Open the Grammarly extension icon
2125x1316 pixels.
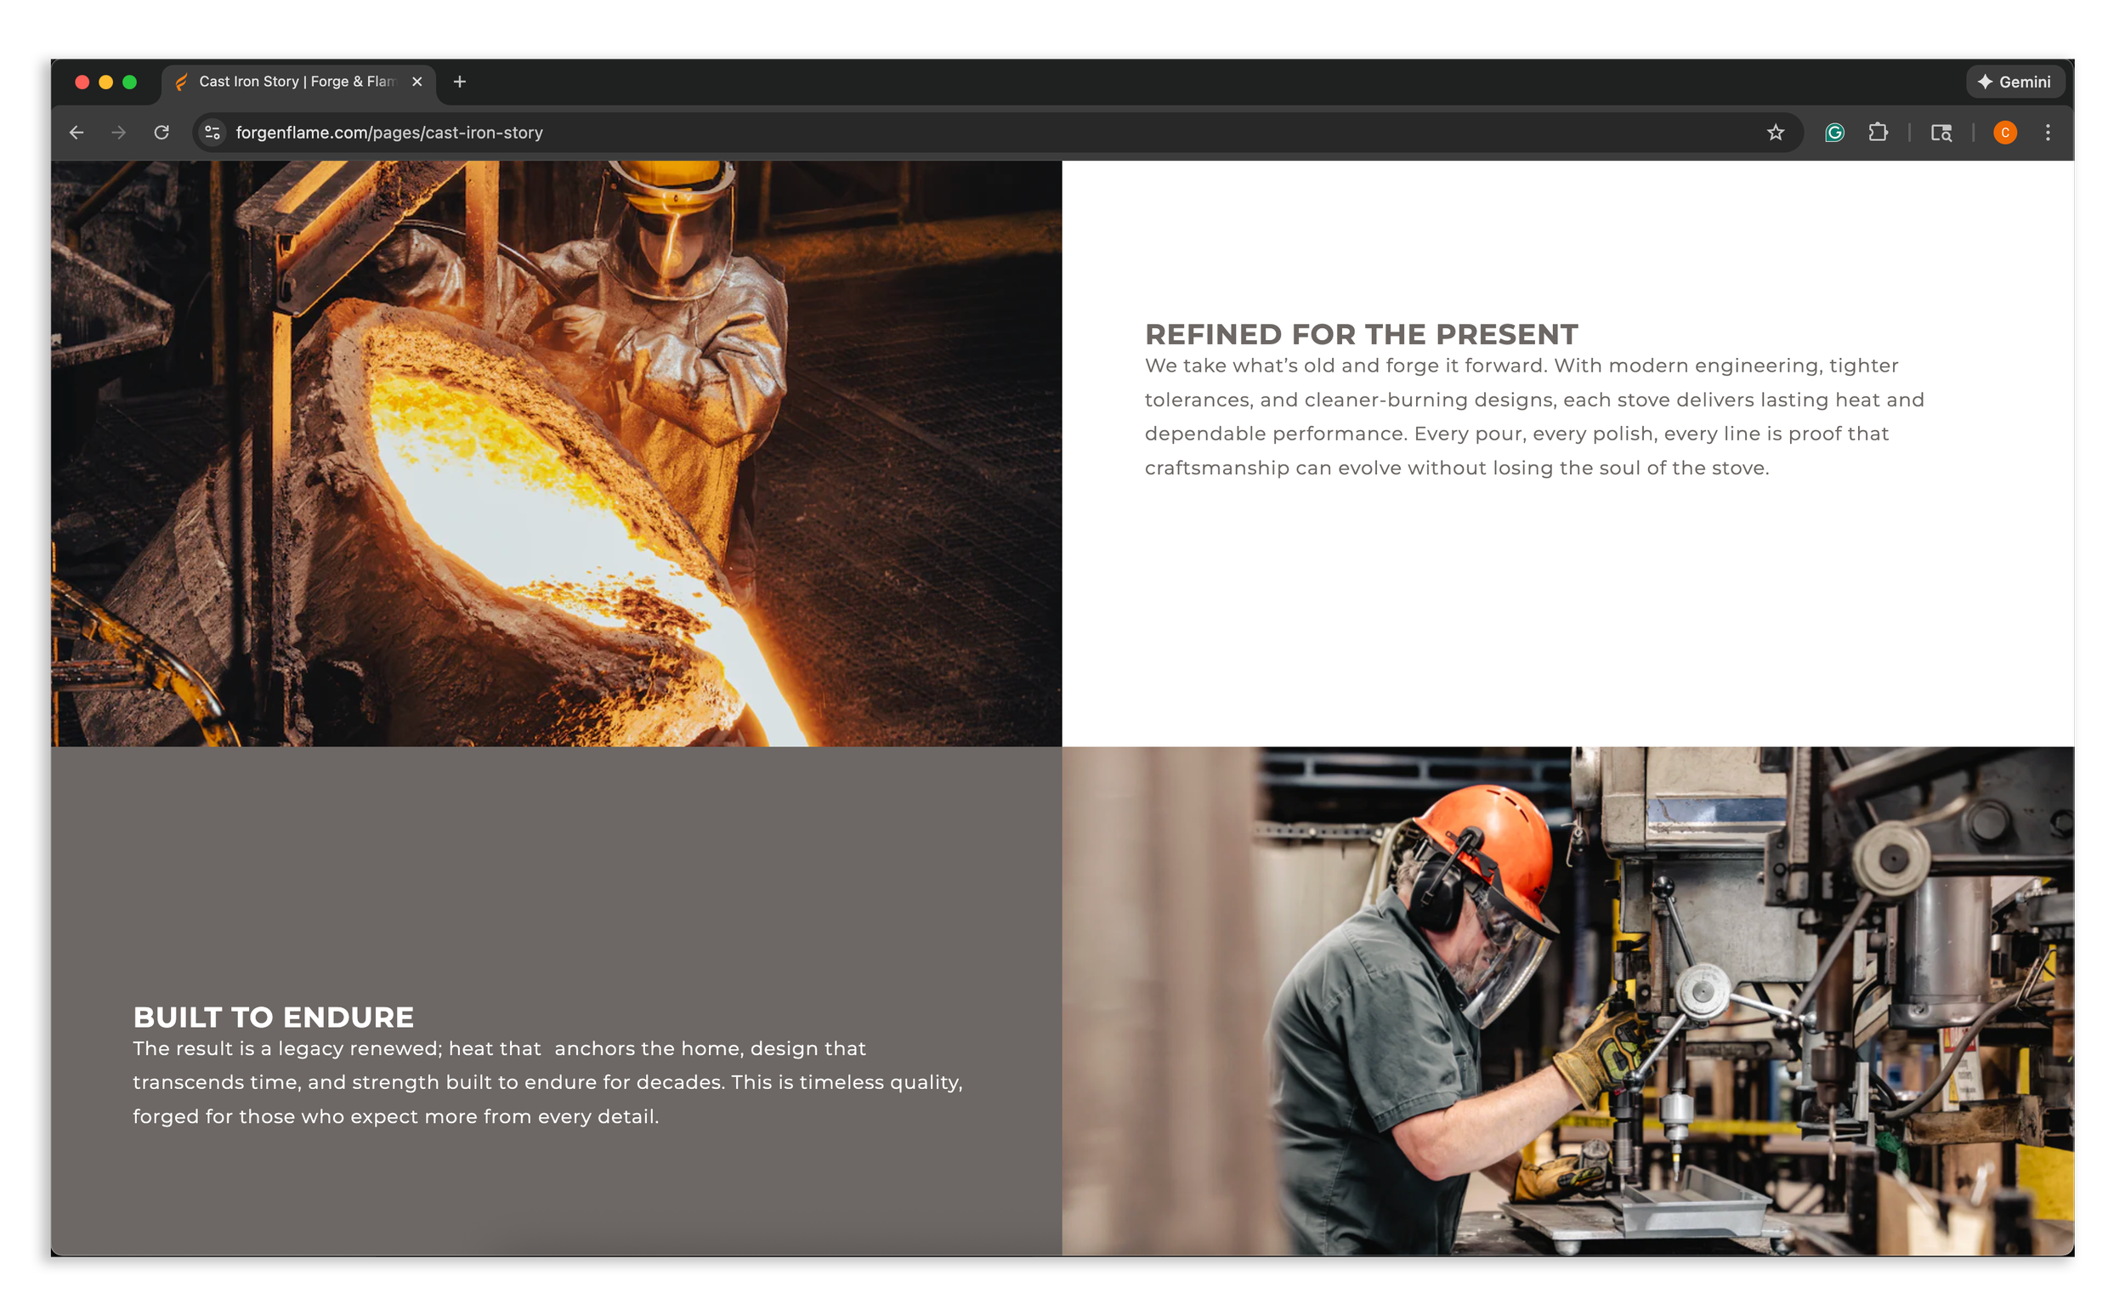tap(1834, 133)
